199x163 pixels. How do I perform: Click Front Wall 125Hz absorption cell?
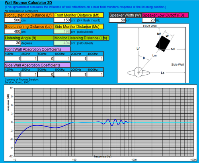[12, 58]
